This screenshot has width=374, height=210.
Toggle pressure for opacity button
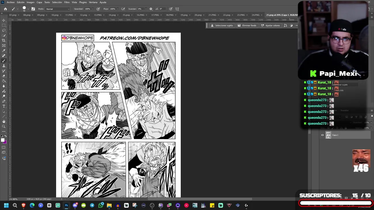click(x=98, y=9)
